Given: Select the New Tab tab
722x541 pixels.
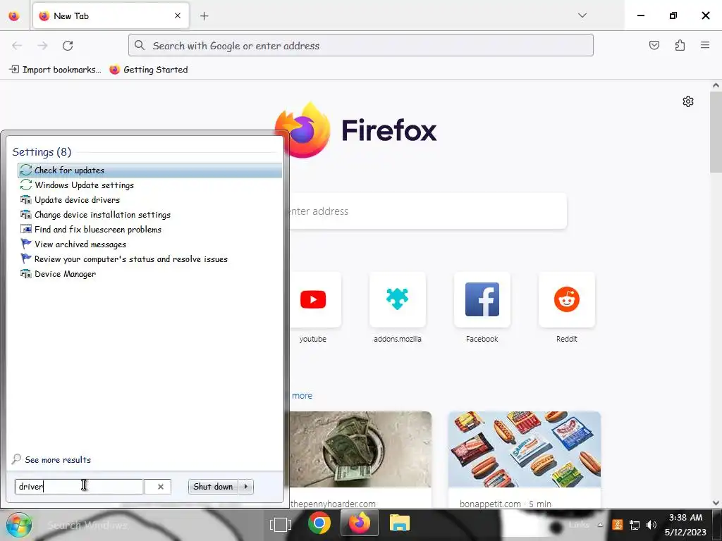Looking at the screenshot, I should point(111,16).
